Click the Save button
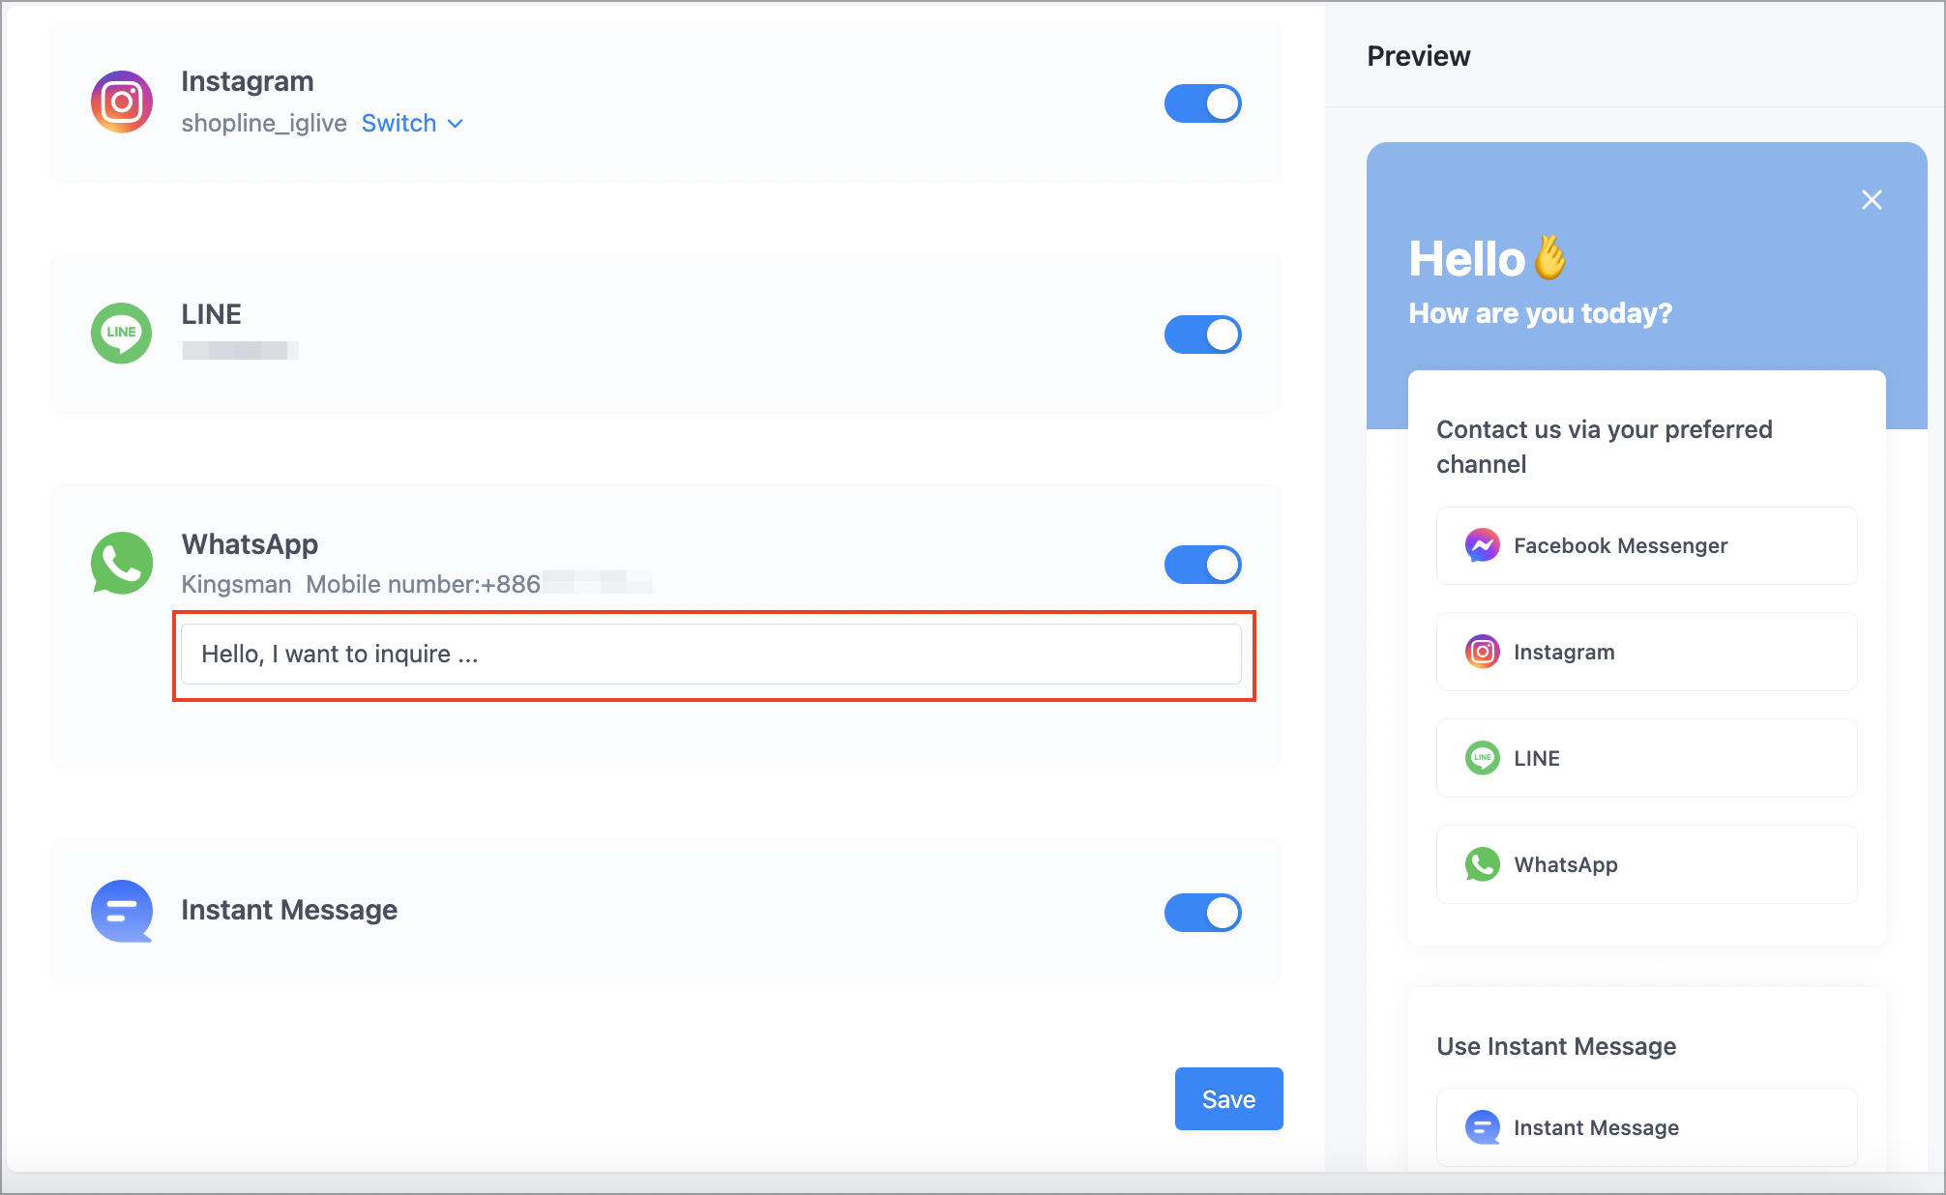The width and height of the screenshot is (1946, 1195). [x=1227, y=1098]
